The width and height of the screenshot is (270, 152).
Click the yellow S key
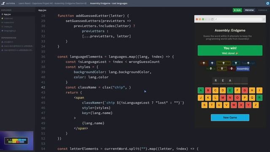click(204, 105)
